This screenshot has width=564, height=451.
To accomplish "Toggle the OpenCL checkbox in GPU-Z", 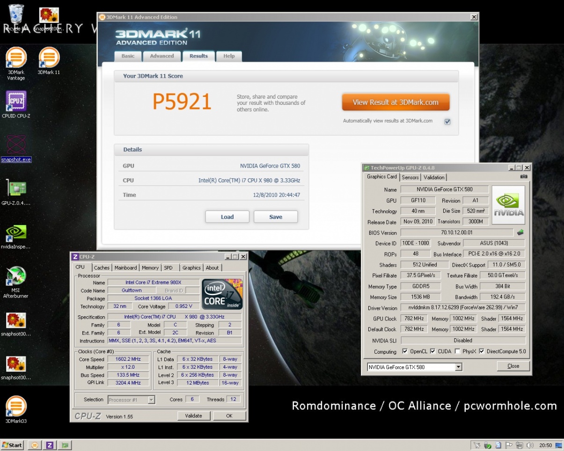I will [405, 351].
